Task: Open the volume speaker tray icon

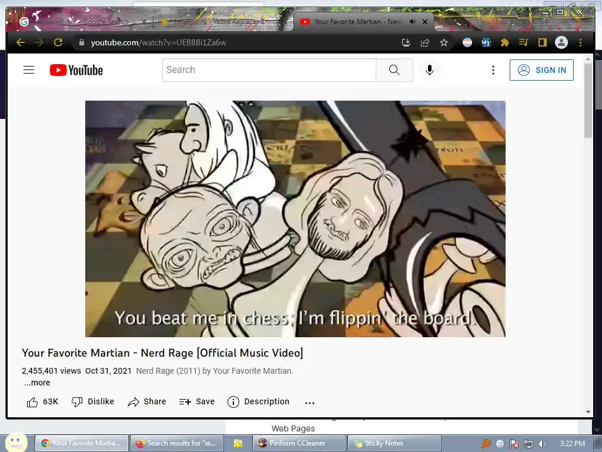Action: [543, 444]
